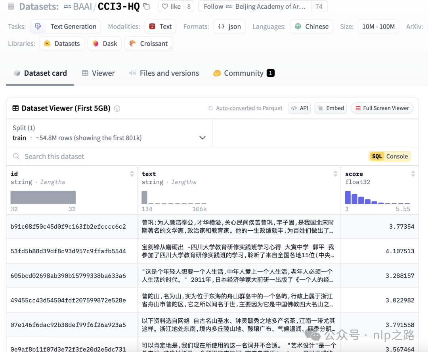Select the Text Generation task tag
Image resolution: width=428 pixels, height=352 pixels.
(x=65, y=27)
